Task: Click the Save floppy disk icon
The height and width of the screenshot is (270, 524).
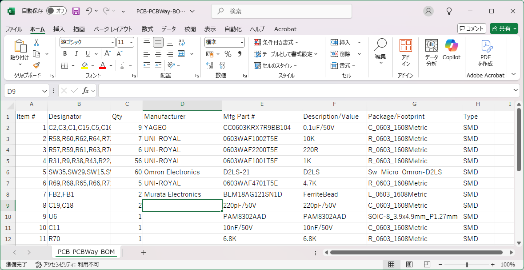Action: [76, 11]
